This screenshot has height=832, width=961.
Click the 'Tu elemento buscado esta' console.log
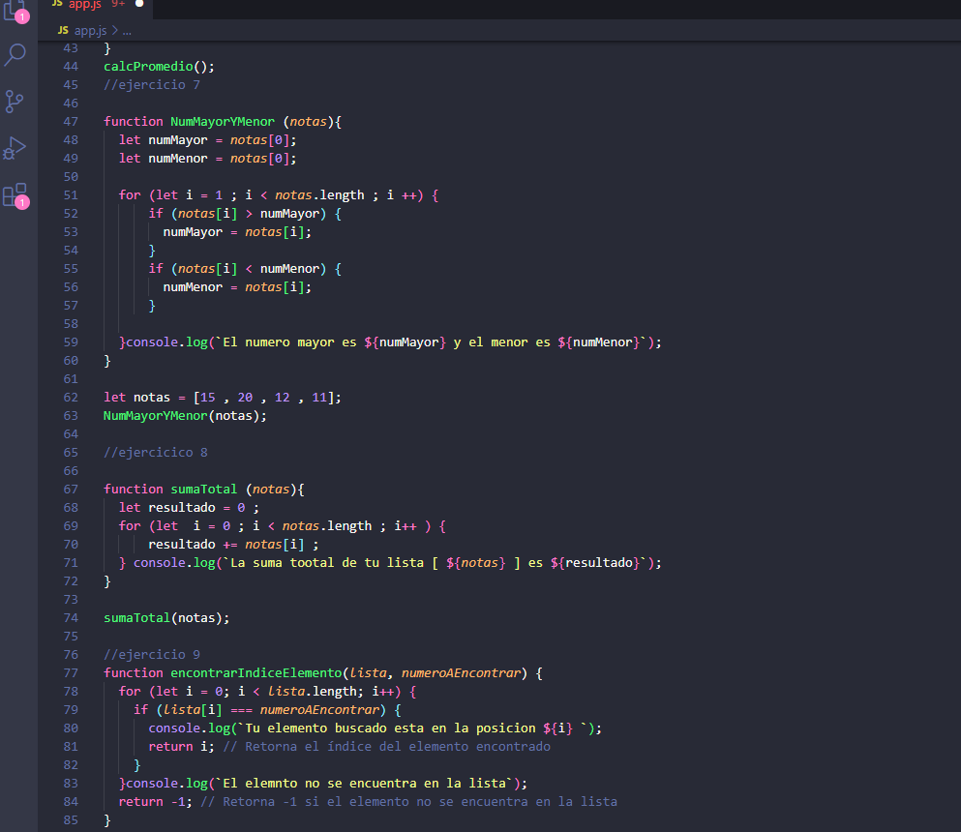pyautogui.click(x=375, y=728)
